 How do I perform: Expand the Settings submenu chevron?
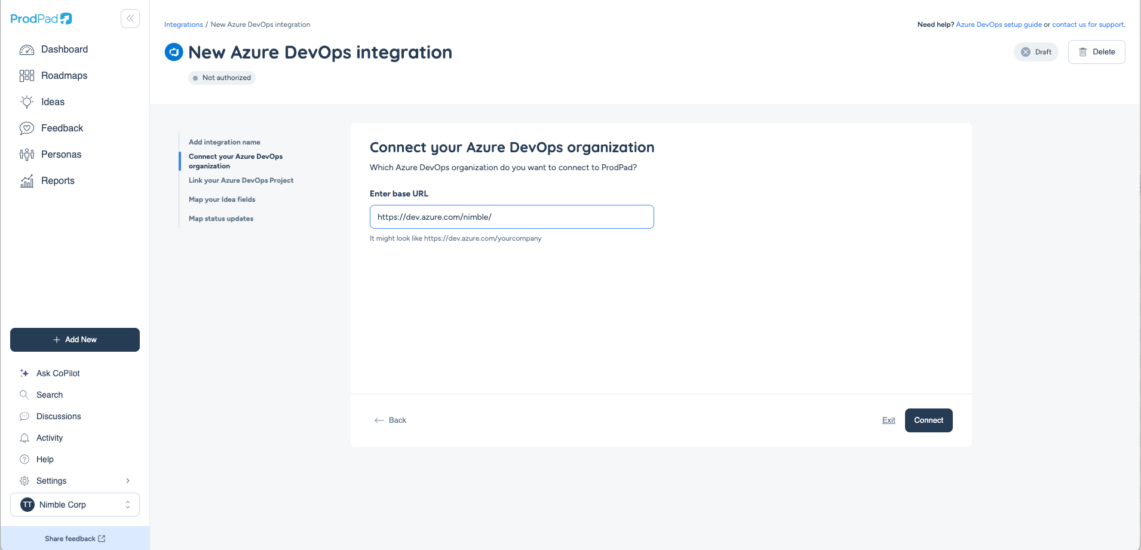(128, 481)
